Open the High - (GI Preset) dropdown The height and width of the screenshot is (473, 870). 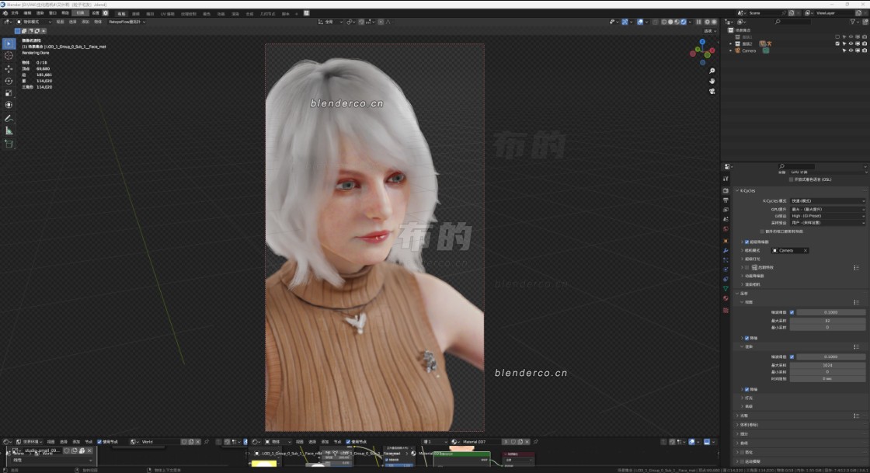827,216
